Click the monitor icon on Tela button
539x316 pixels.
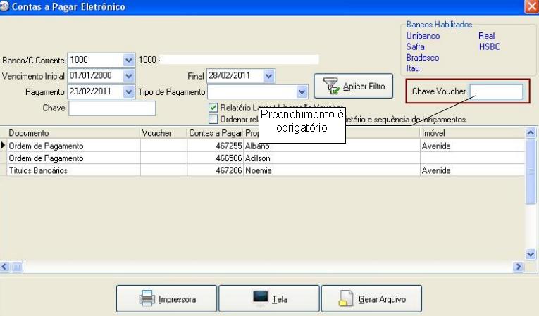[260, 298]
